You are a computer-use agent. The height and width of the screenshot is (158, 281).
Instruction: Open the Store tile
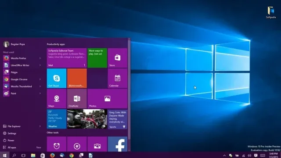pyautogui.click(x=118, y=58)
